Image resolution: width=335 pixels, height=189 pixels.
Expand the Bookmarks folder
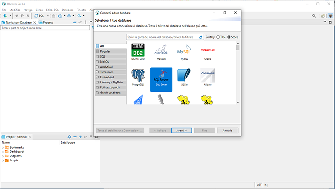coord(3,147)
